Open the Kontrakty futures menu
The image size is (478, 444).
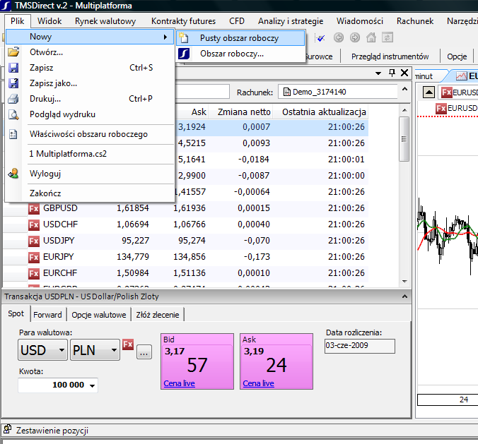(183, 21)
